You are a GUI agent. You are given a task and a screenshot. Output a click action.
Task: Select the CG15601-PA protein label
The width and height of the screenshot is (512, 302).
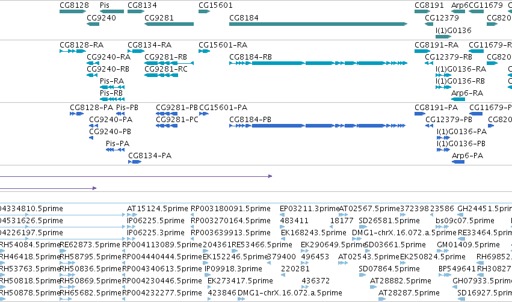coord(223,108)
